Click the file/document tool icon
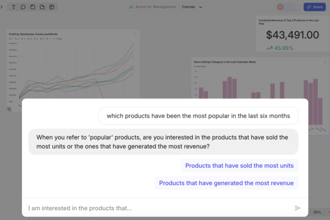The height and width of the screenshot is (220, 330). click(x=42, y=7)
